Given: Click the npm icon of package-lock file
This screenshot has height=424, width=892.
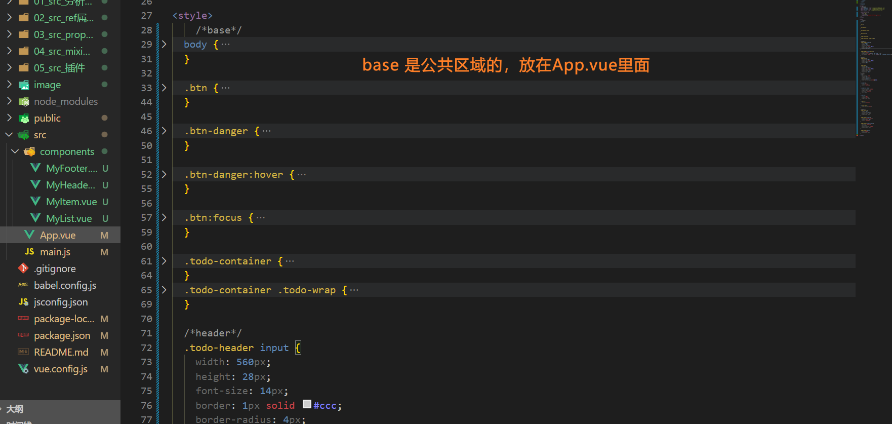Looking at the screenshot, I should click(23, 318).
